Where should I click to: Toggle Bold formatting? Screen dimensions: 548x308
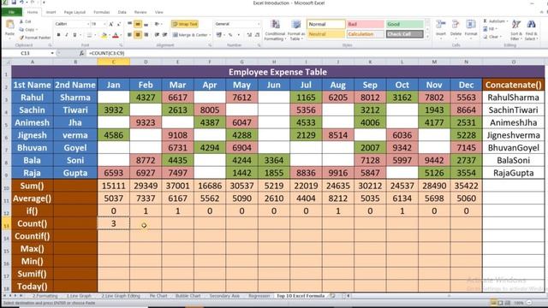[58, 34]
